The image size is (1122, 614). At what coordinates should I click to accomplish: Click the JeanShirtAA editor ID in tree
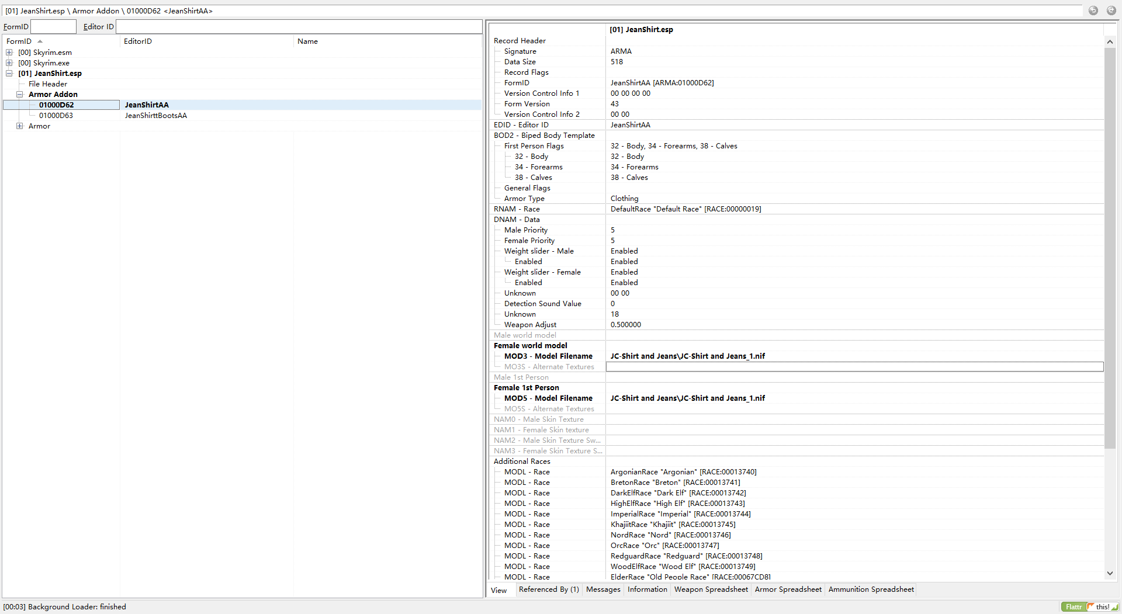(x=147, y=105)
